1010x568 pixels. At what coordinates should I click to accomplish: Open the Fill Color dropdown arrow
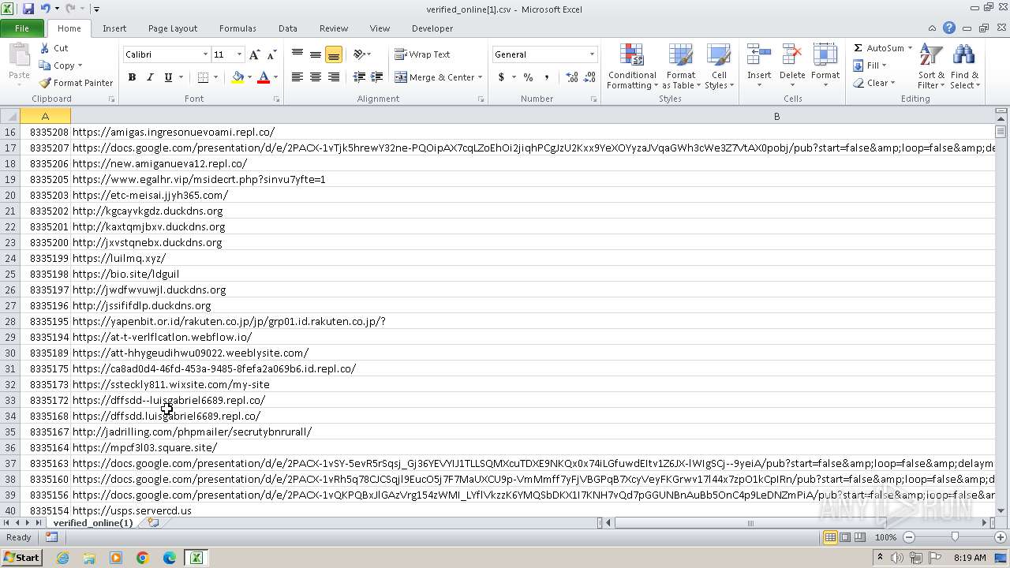249,77
